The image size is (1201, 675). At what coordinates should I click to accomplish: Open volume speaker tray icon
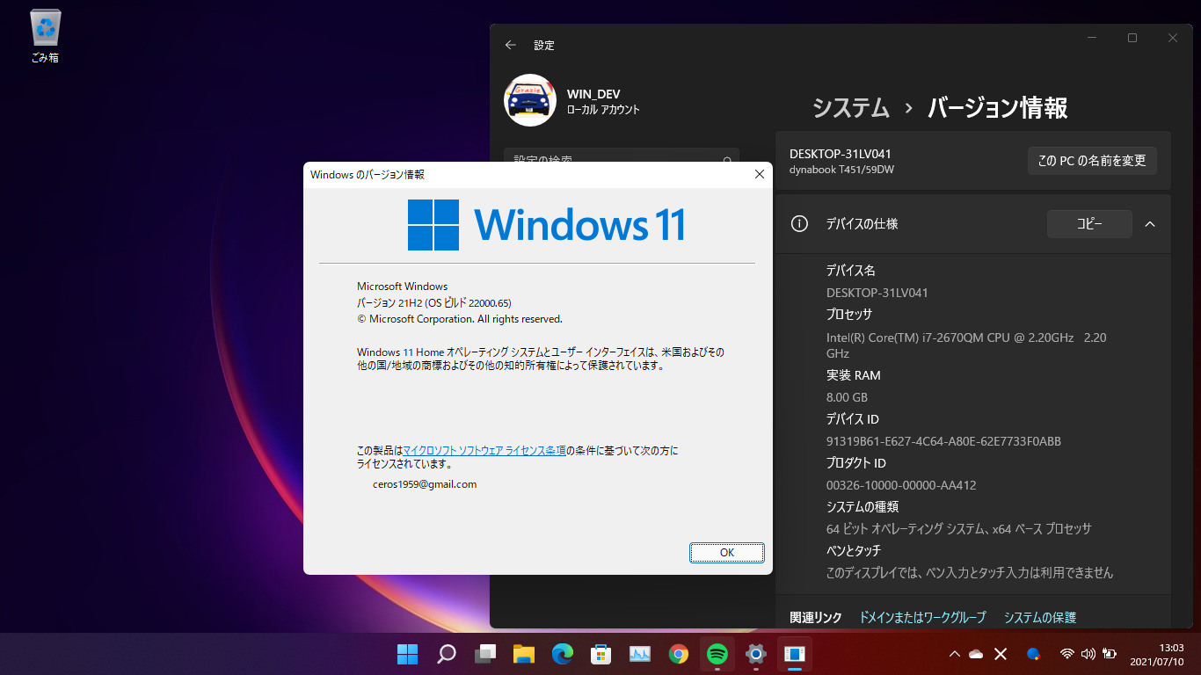pos(1088,654)
